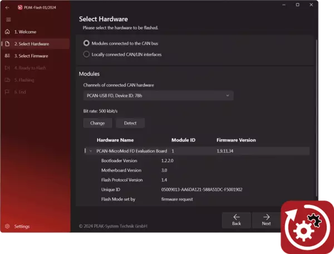Click the Back arrow icon
Image resolution: width=334 pixels, height=254 pixels.
(237, 217)
